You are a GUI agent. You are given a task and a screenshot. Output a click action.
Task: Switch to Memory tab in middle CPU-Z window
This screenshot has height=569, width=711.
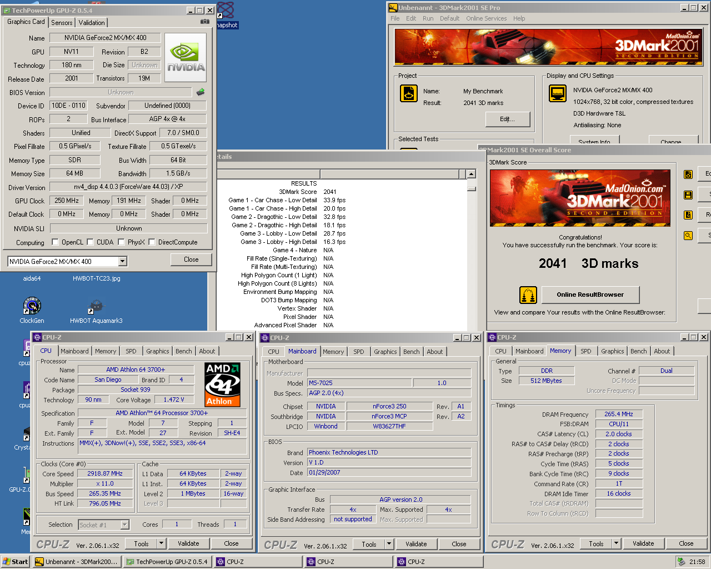pyautogui.click(x=333, y=352)
